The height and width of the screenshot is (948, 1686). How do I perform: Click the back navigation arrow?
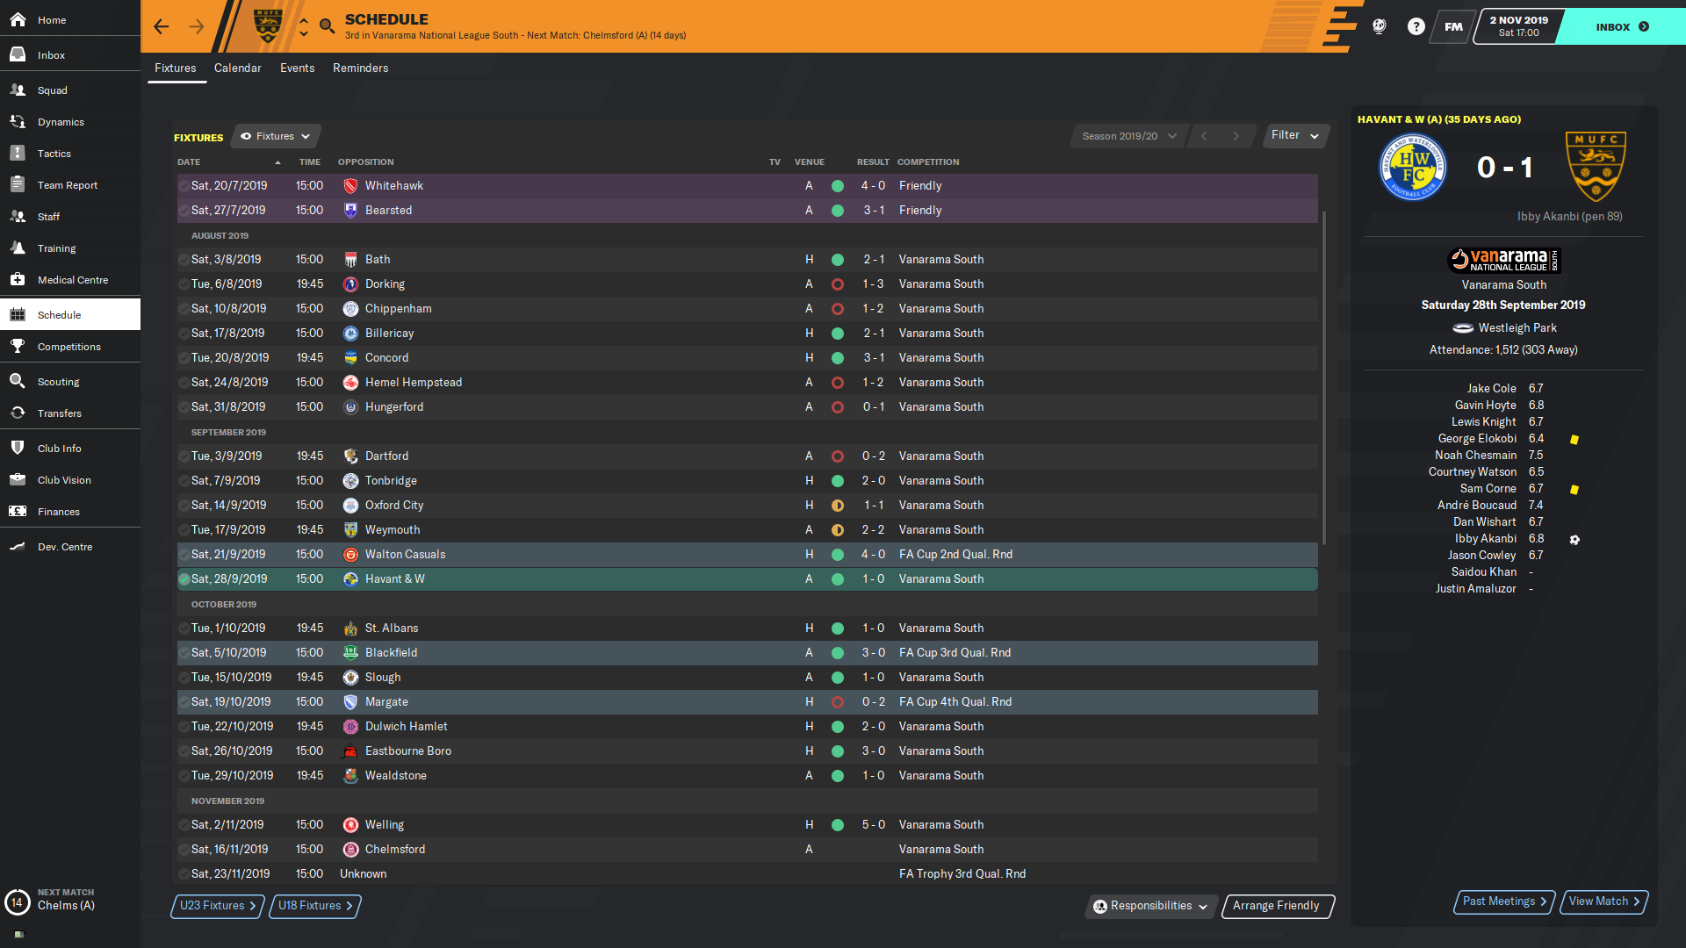pyautogui.click(x=162, y=26)
